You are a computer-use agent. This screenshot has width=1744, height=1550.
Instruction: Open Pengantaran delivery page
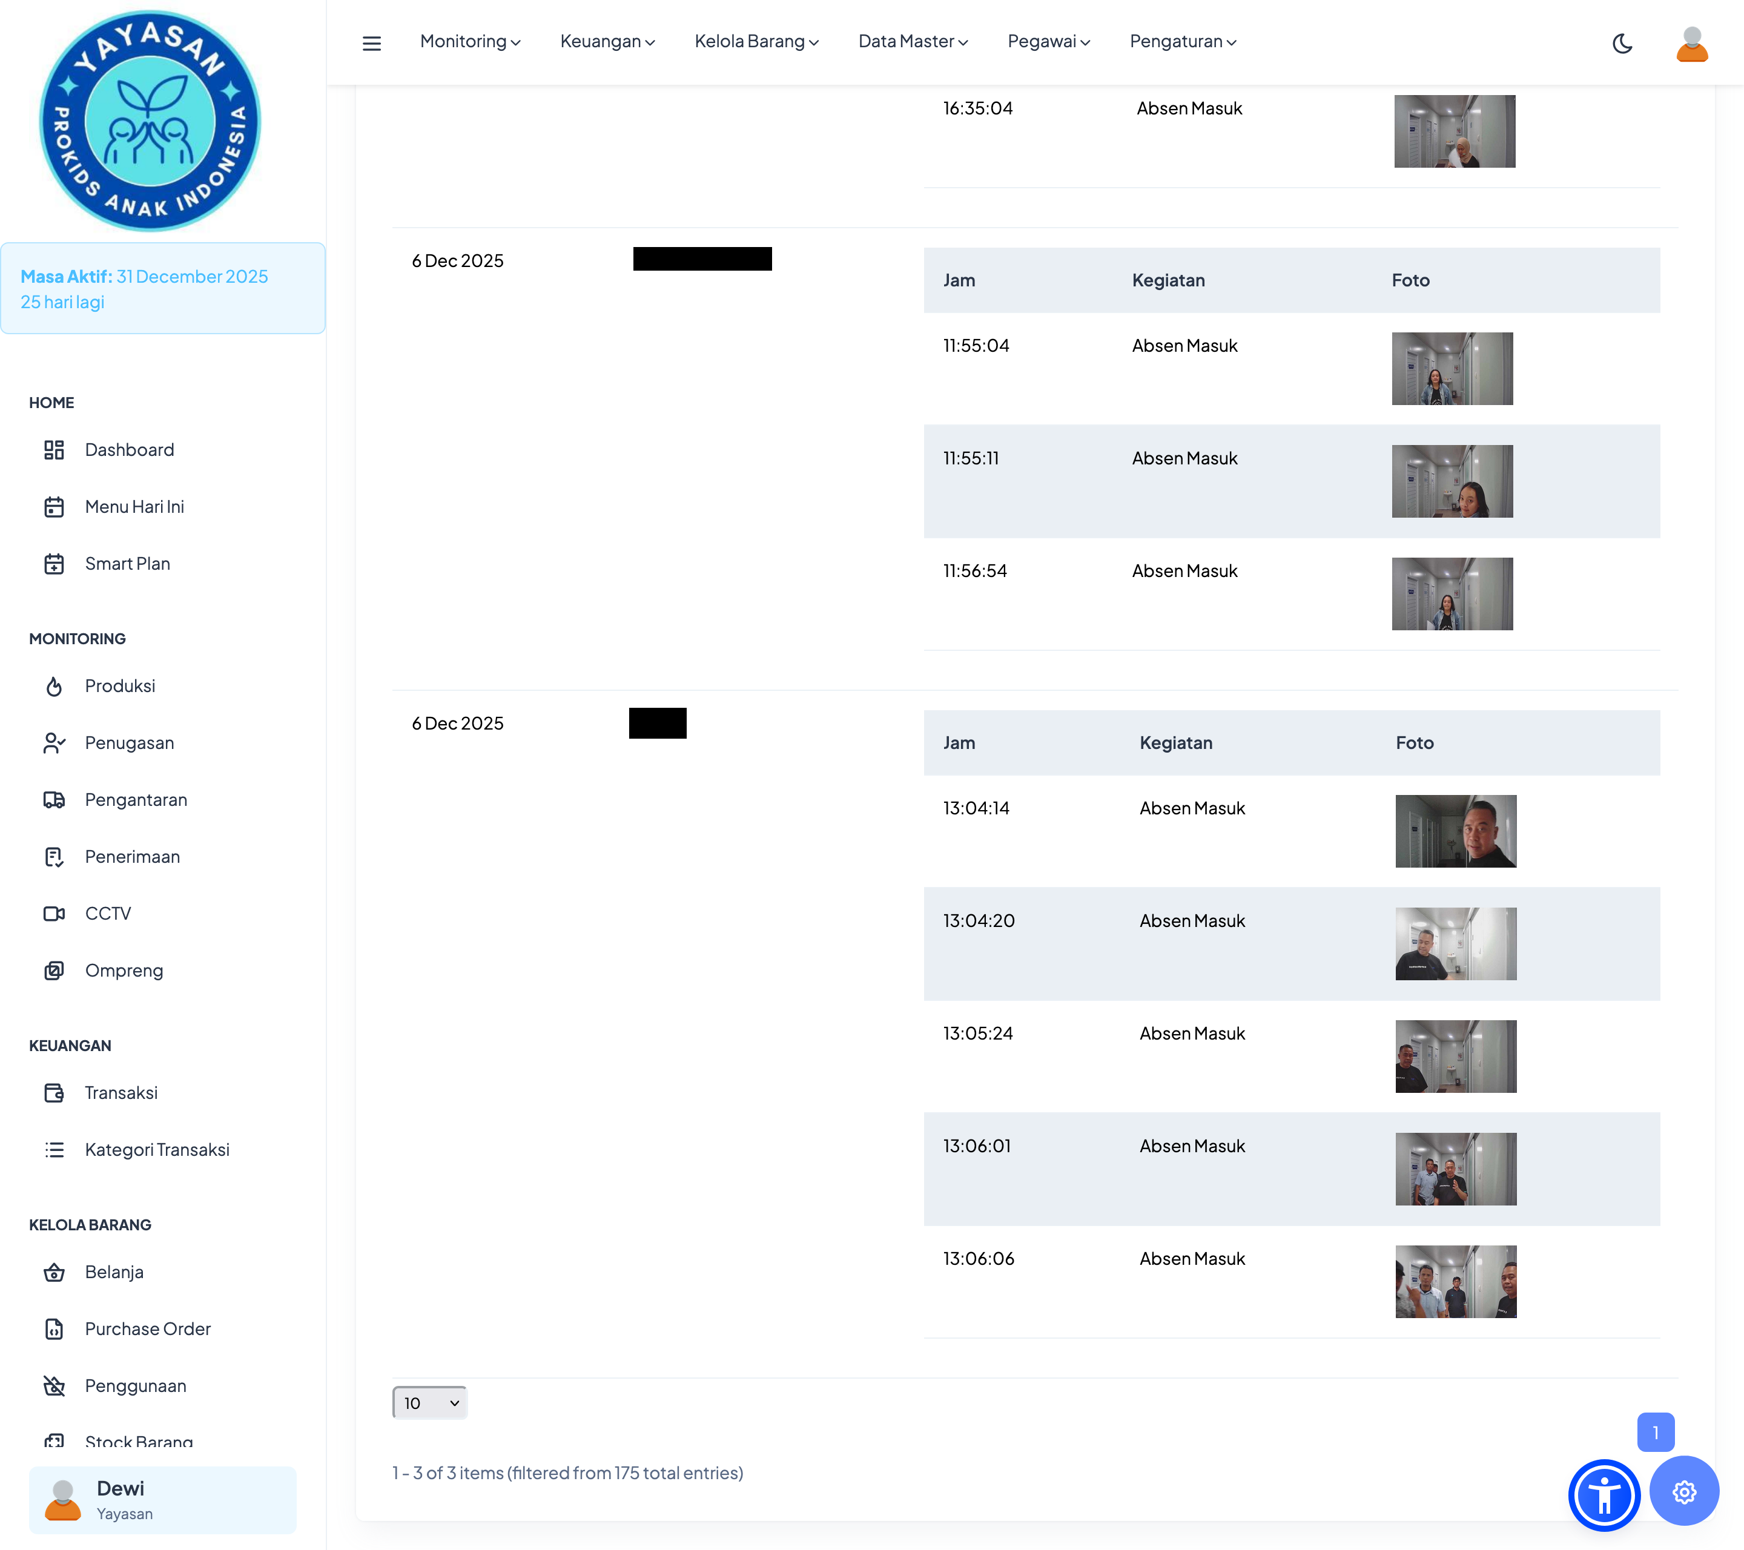(136, 799)
